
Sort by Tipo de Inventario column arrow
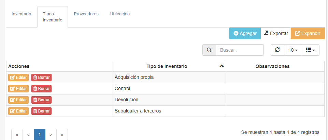click(222, 66)
